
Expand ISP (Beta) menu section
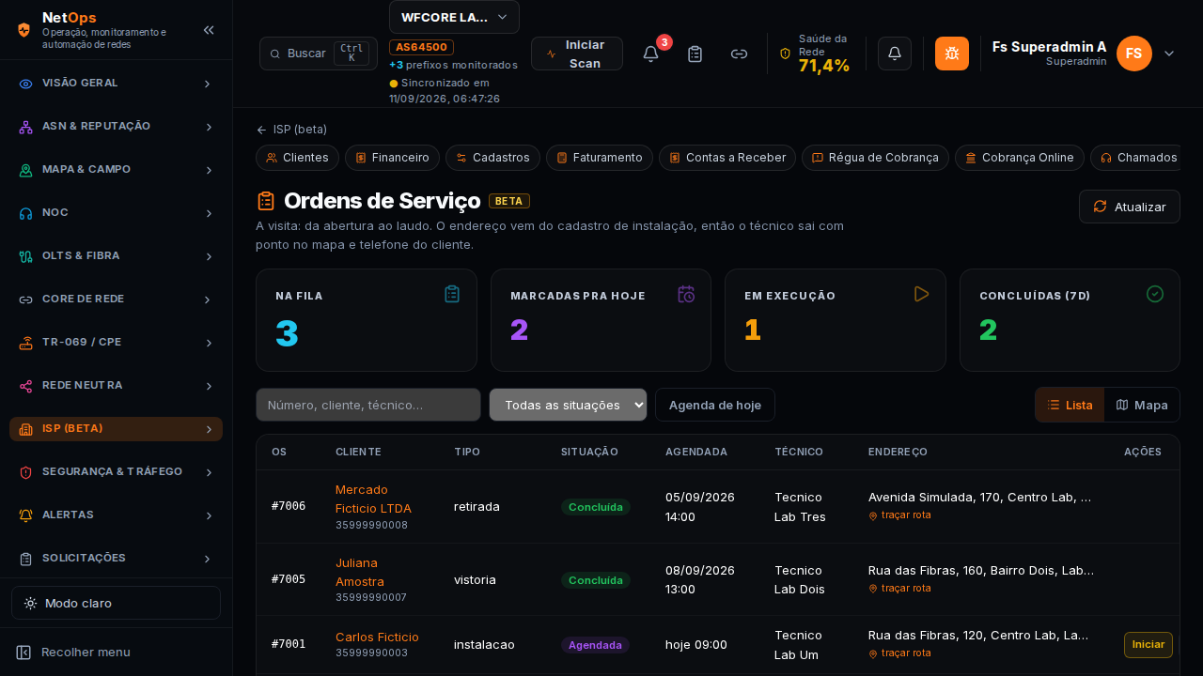[116, 429]
